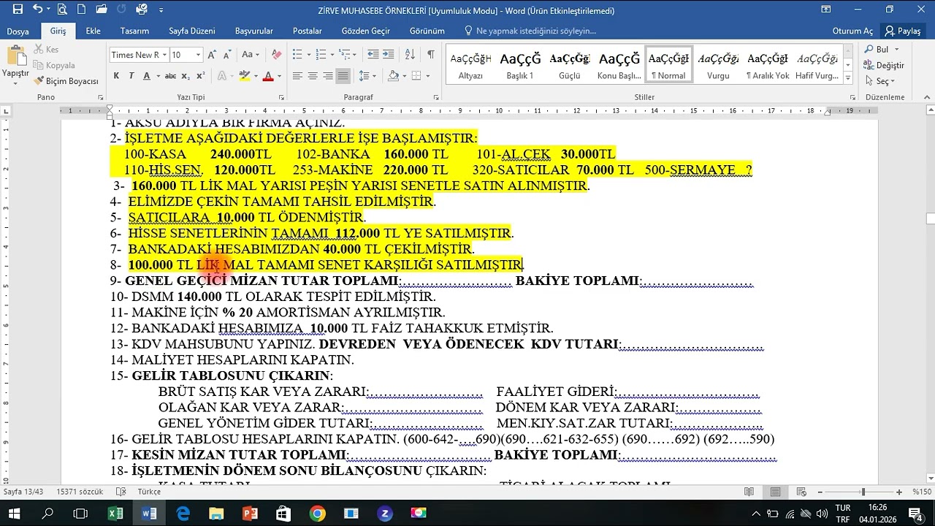The width and height of the screenshot is (935, 526).
Task: Undo the last action
Action: (37, 10)
